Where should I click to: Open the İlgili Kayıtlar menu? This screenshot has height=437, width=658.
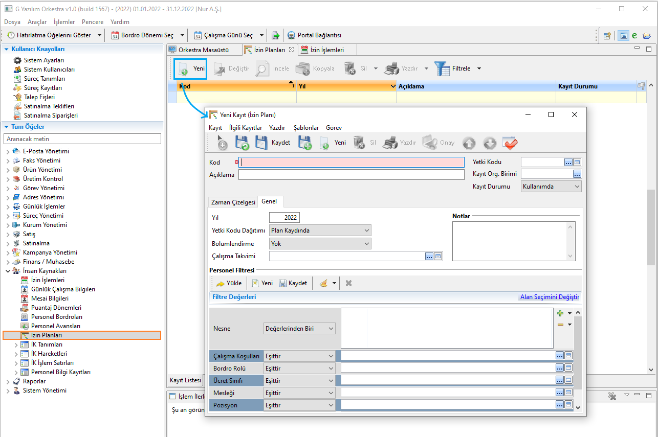point(246,128)
